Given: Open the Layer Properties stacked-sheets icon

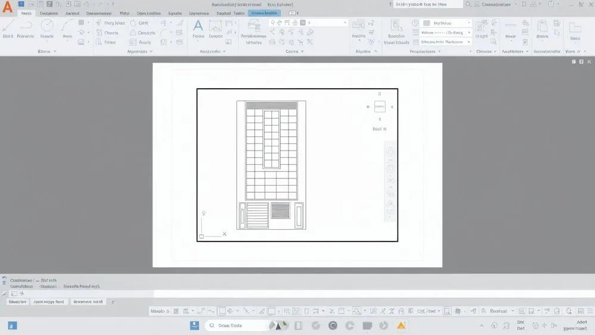Looking at the screenshot, I should coord(253,27).
